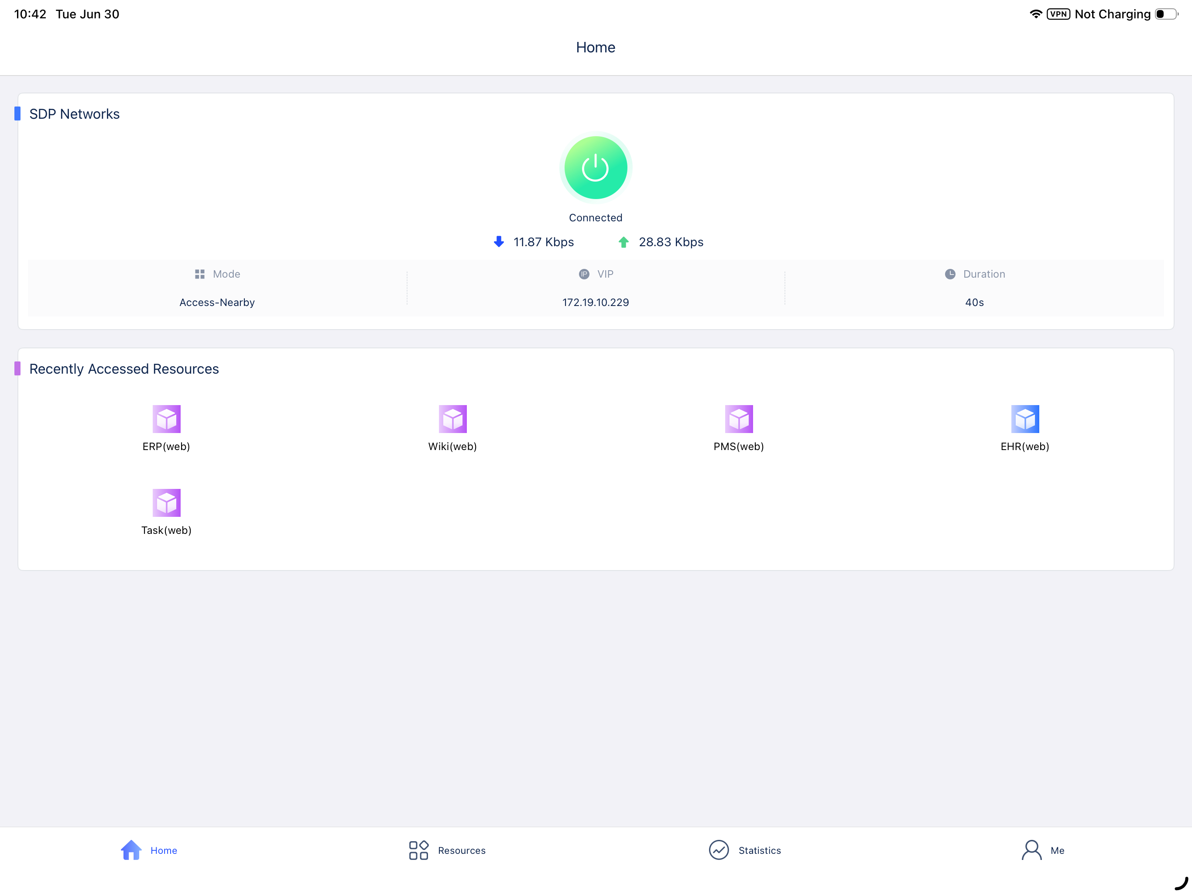Select the 28.83 Kbps upload speed
Viewport: 1192px width, 894px height.
tap(671, 242)
